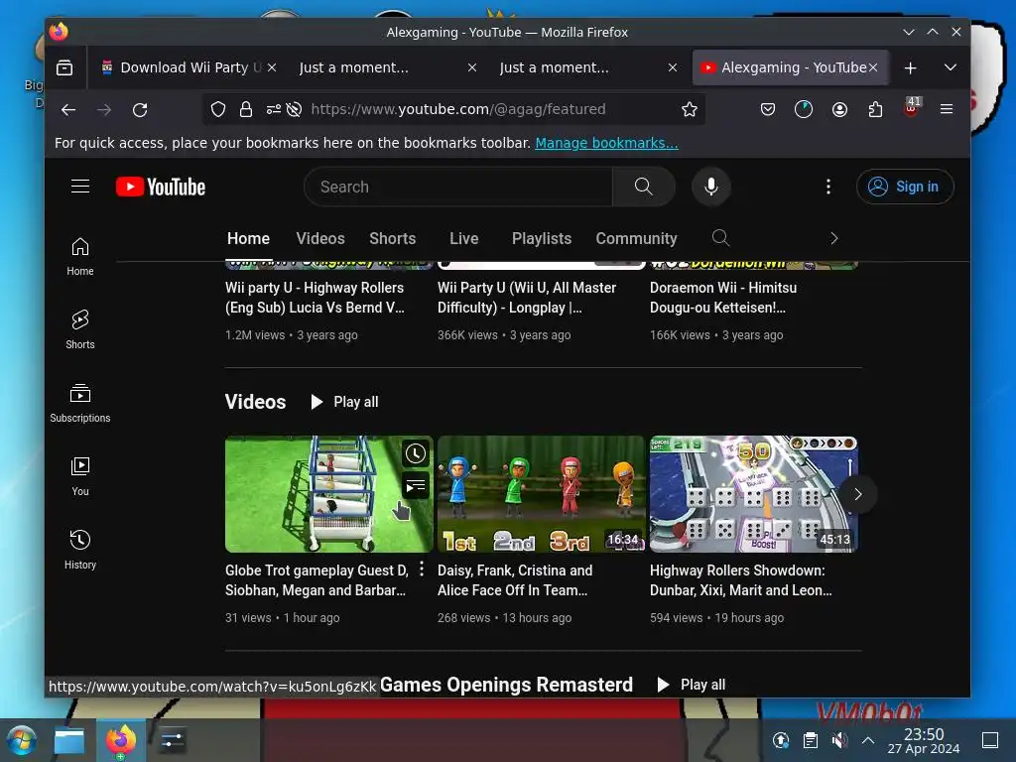Open Doraemon Wii Himitsu Dougu-ou video title
The width and height of the screenshot is (1016, 762).
[x=723, y=298]
